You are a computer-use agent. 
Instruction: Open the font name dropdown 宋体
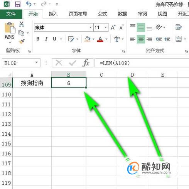(91, 27)
